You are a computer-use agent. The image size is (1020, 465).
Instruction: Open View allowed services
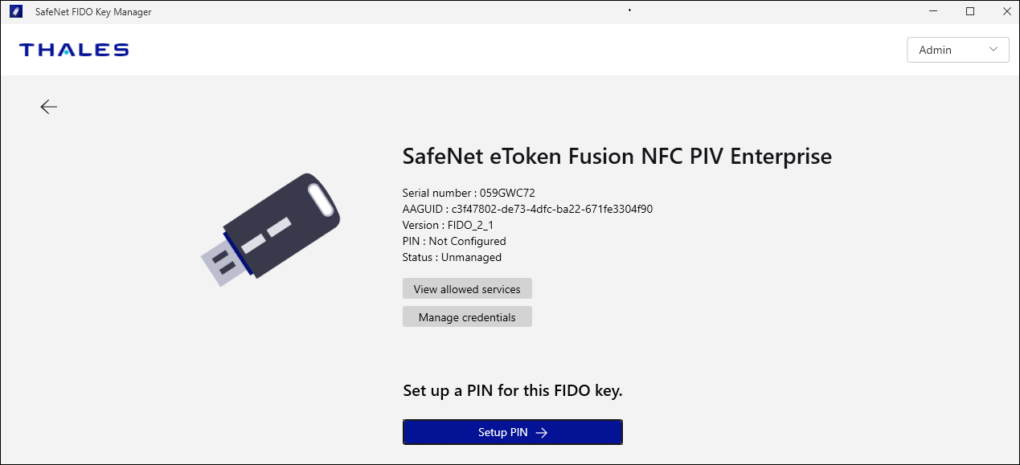point(467,289)
